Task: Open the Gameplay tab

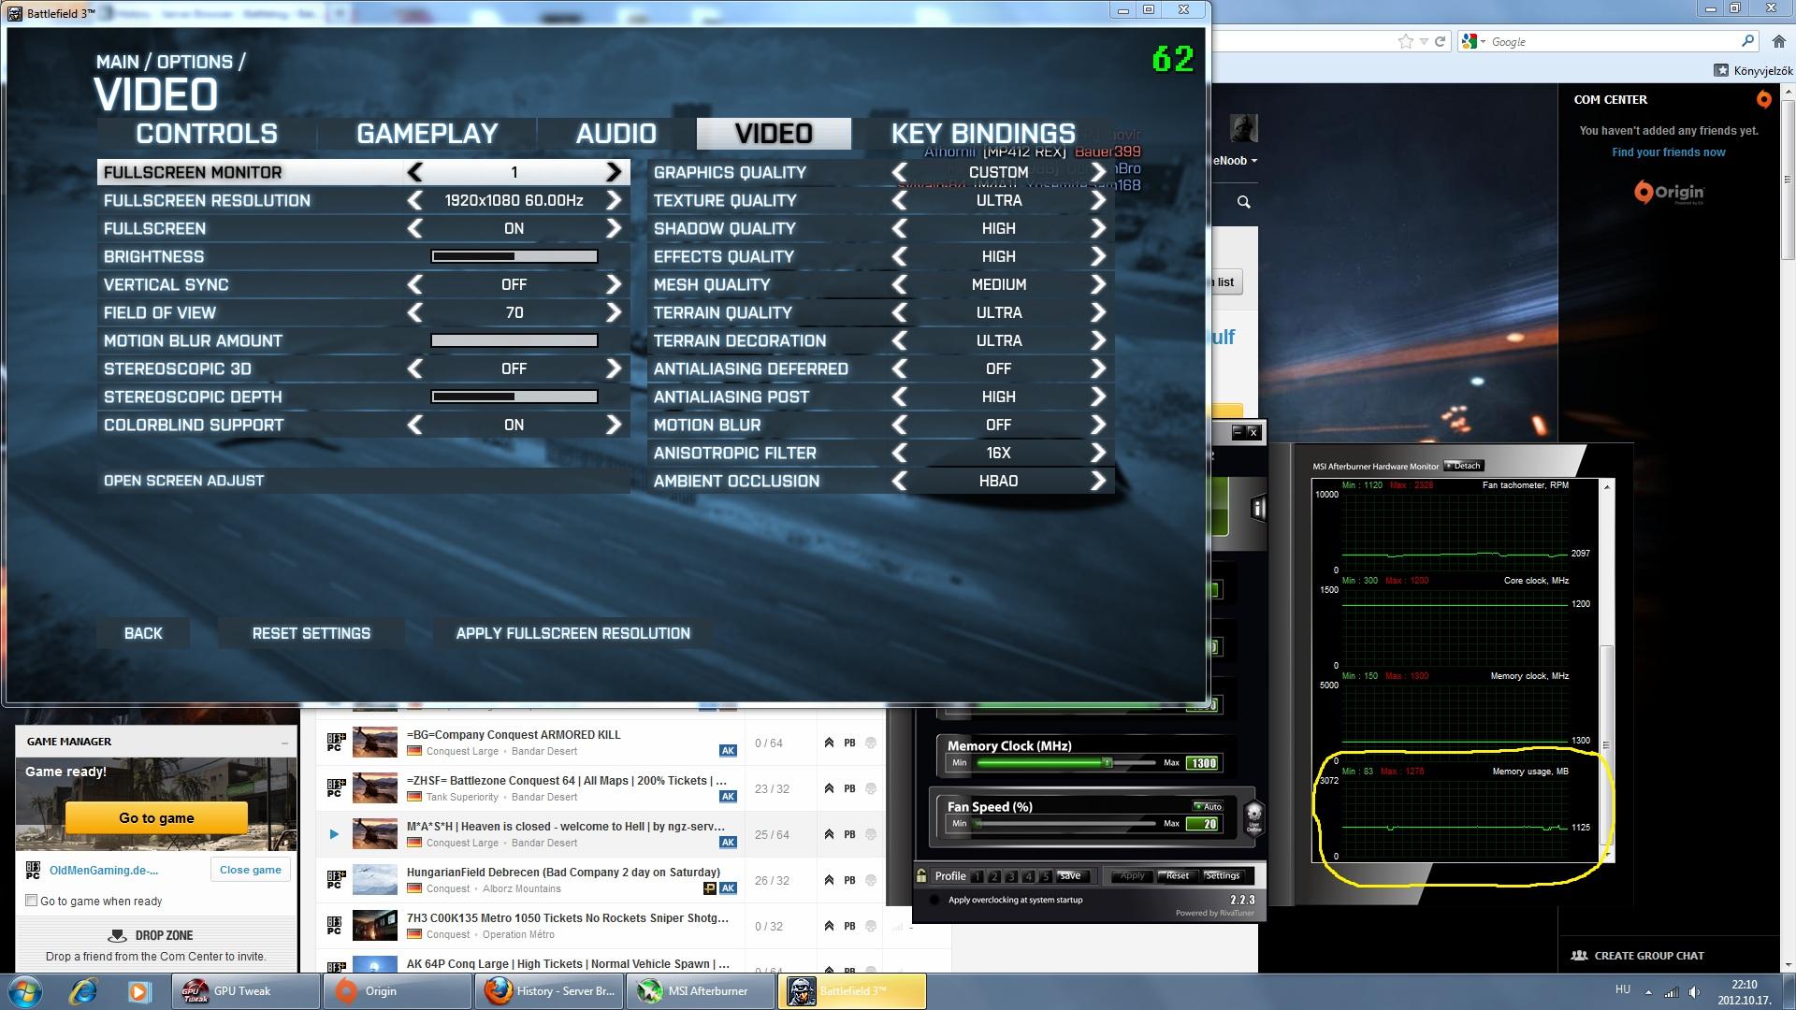Action: (427, 134)
